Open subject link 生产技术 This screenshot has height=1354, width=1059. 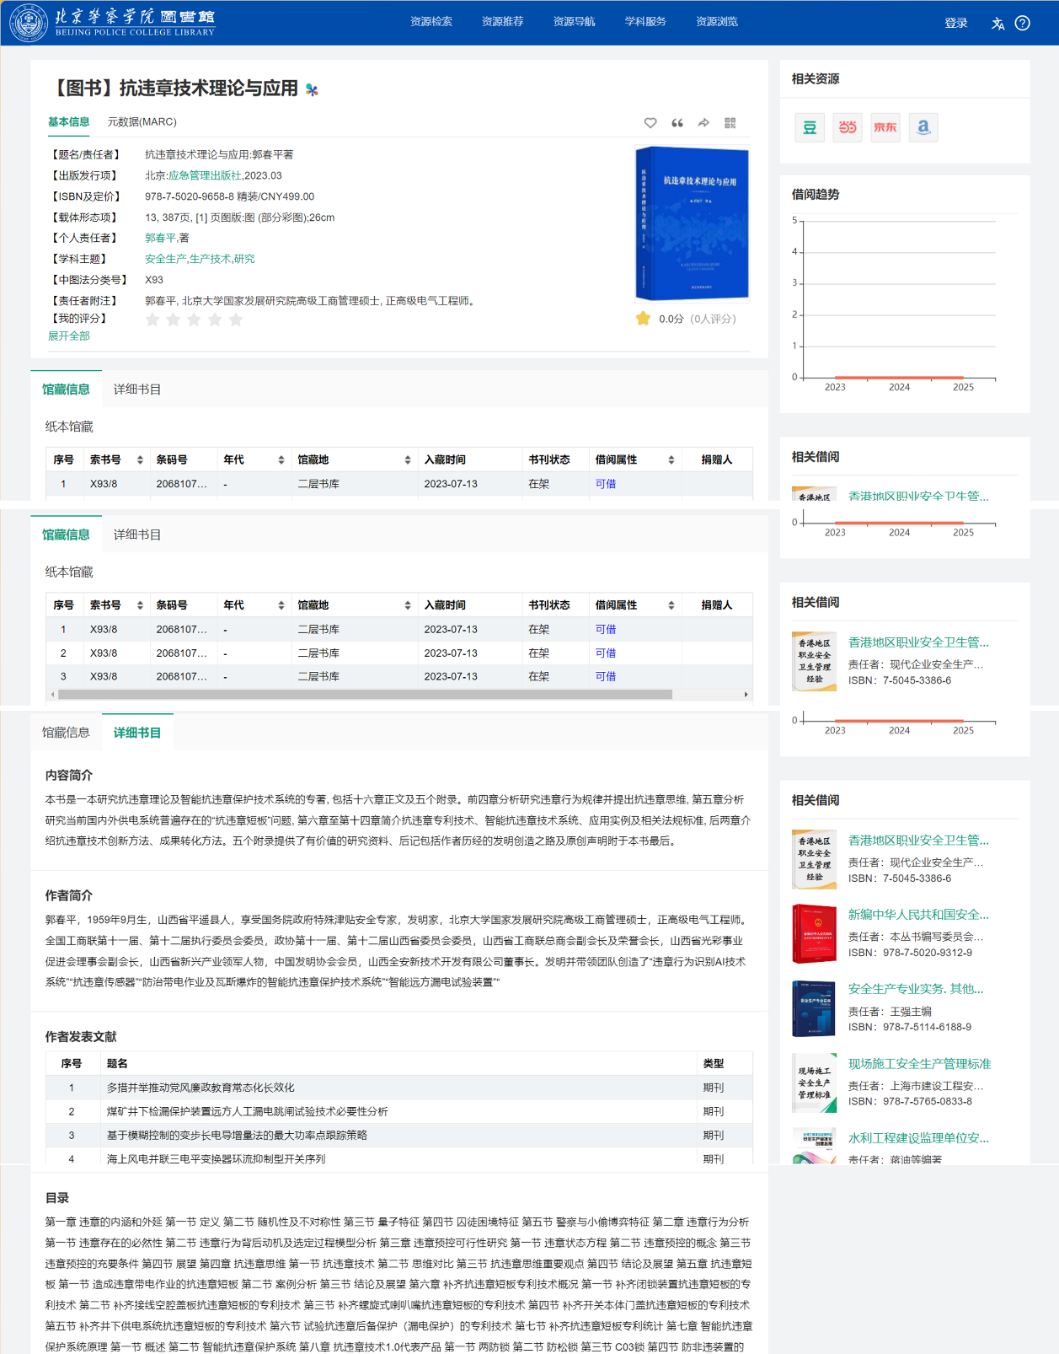210,259
